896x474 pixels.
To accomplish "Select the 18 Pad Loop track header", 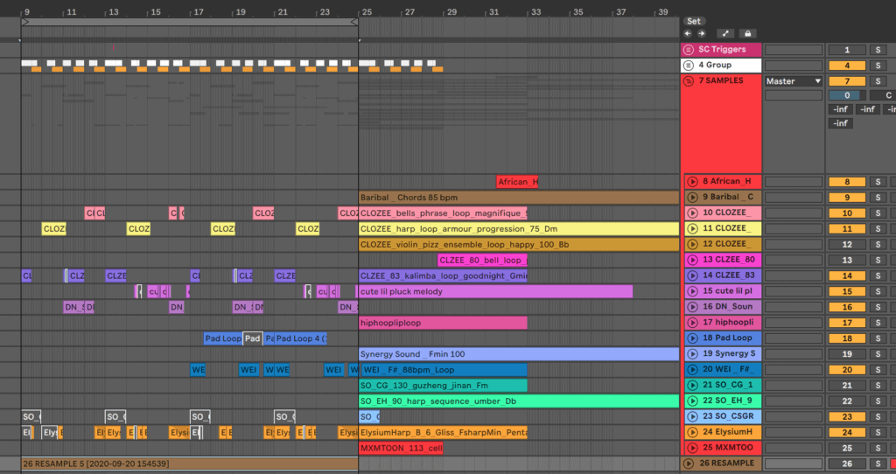I will tap(726, 338).
